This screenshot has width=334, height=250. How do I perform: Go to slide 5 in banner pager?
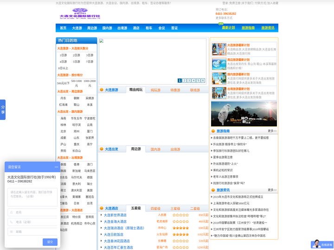click(x=199, y=81)
